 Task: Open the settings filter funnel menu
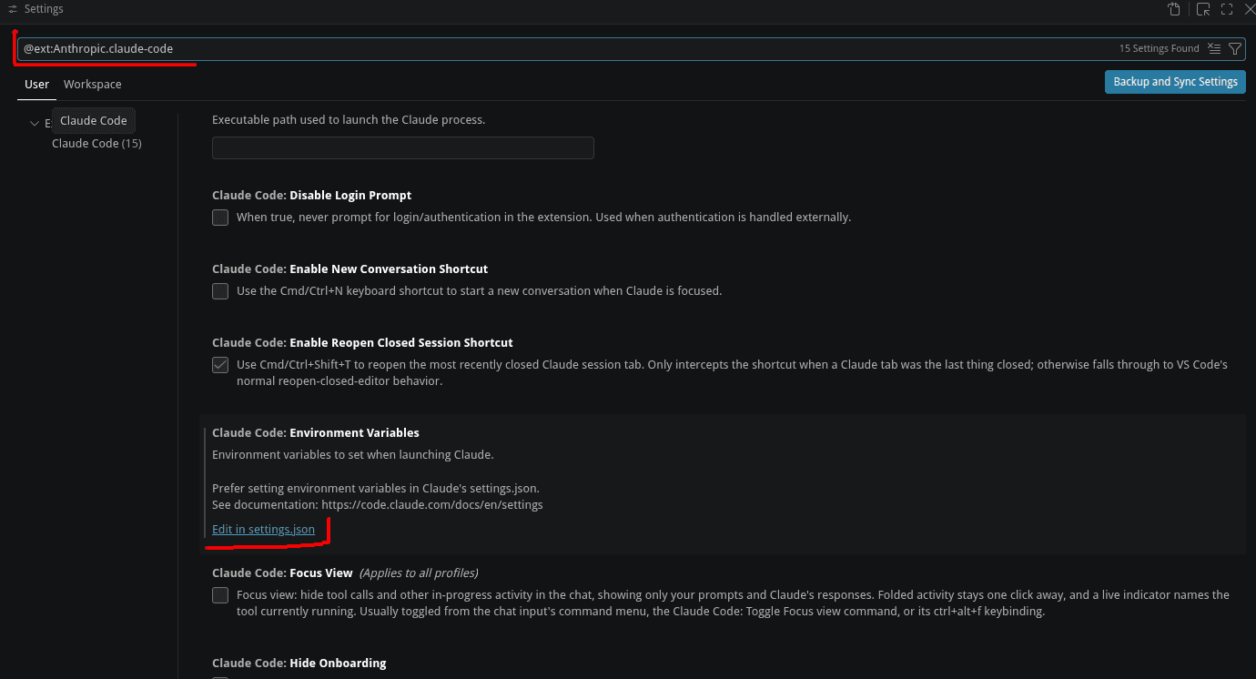pos(1235,48)
